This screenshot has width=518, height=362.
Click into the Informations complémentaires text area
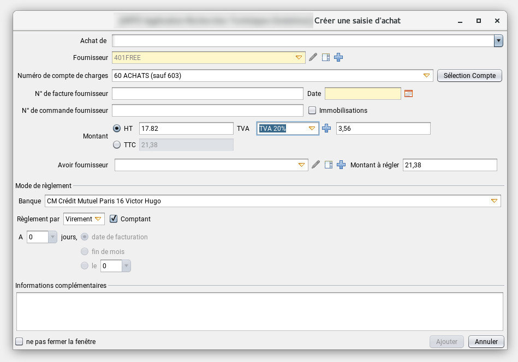click(x=259, y=311)
